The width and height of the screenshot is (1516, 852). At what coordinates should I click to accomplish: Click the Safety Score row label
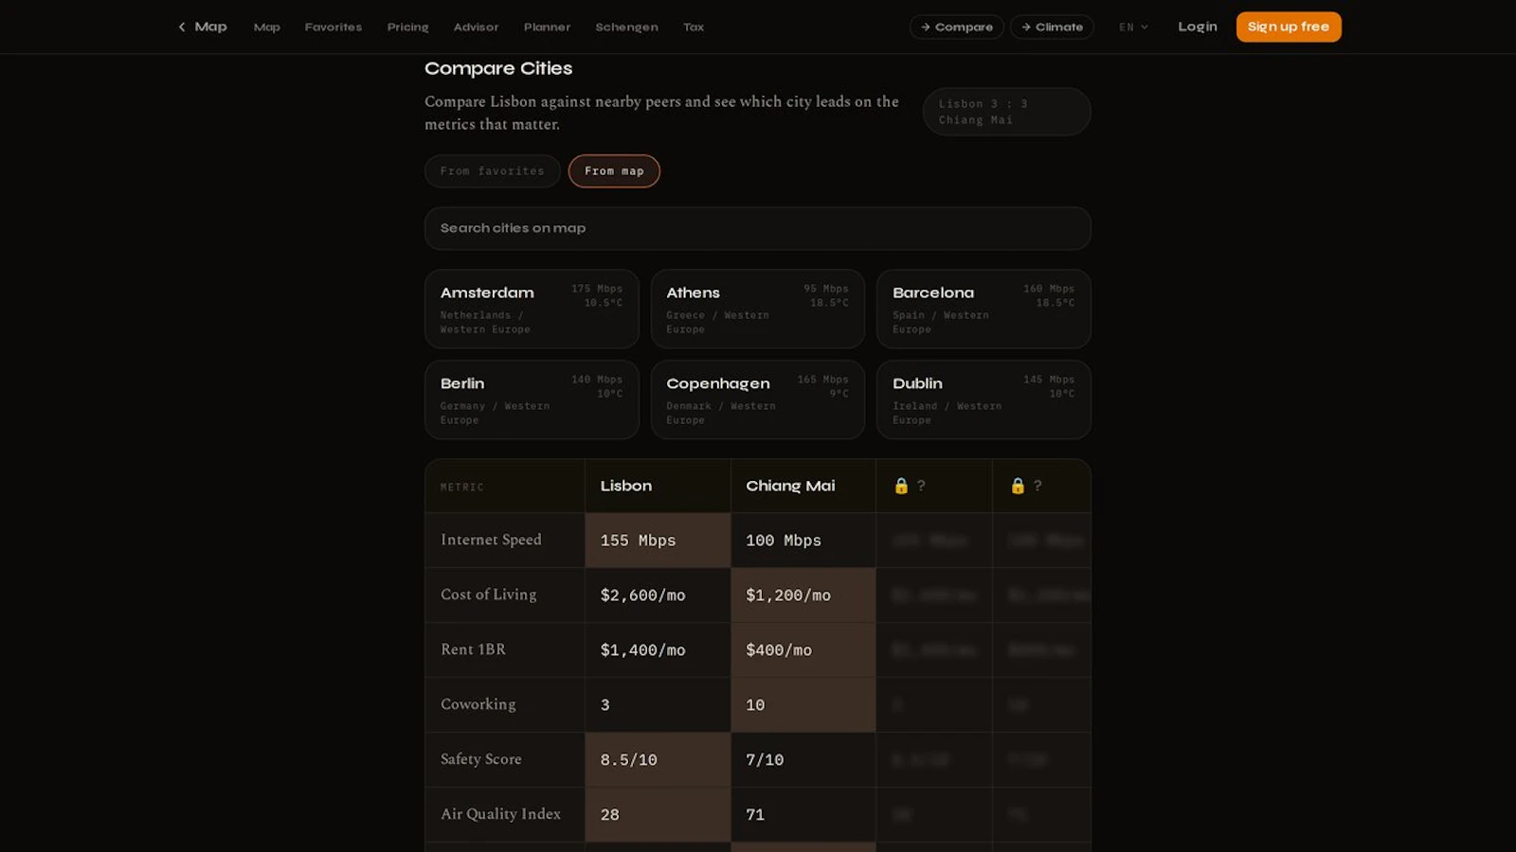click(481, 759)
